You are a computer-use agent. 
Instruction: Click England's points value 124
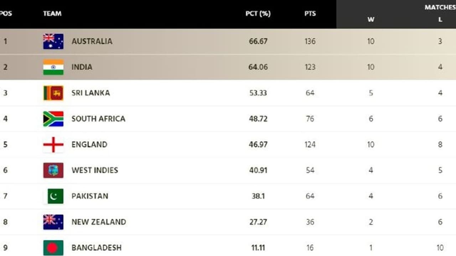point(310,144)
